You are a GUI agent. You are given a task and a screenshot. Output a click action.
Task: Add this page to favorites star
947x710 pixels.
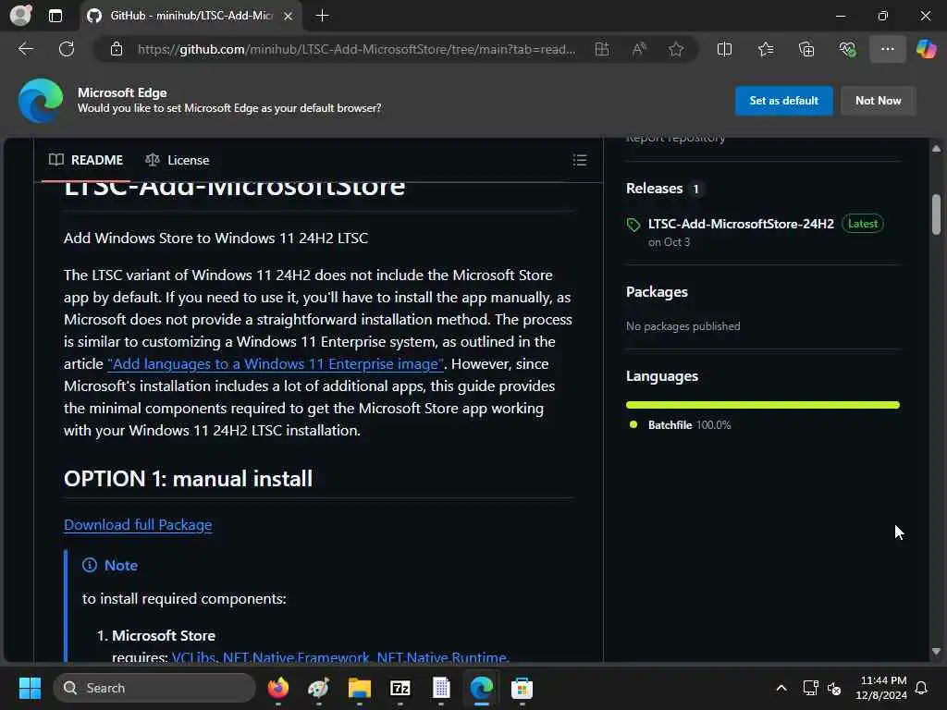click(676, 49)
